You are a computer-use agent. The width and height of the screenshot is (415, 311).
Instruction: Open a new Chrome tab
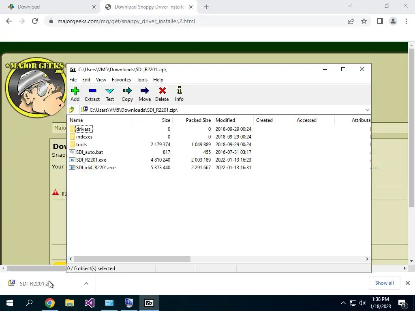206,7
